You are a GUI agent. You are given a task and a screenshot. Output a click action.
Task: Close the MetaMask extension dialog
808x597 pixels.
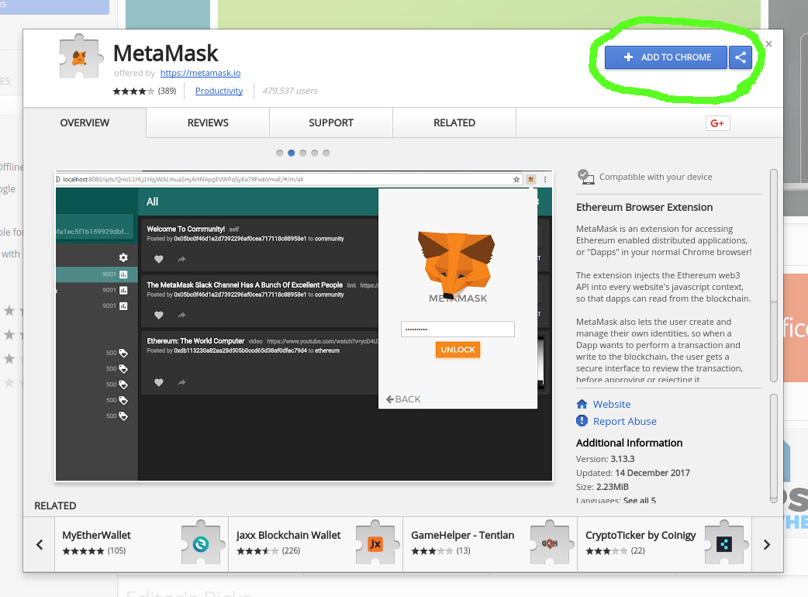768,43
